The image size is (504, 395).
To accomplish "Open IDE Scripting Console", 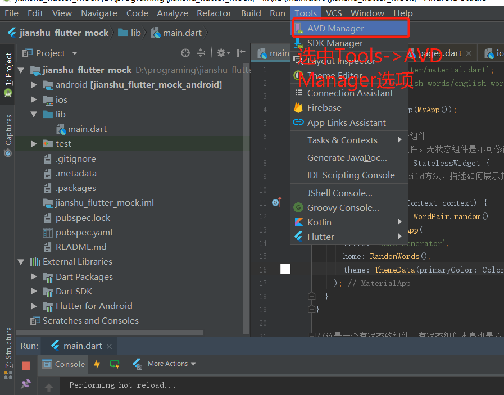I will point(349,175).
